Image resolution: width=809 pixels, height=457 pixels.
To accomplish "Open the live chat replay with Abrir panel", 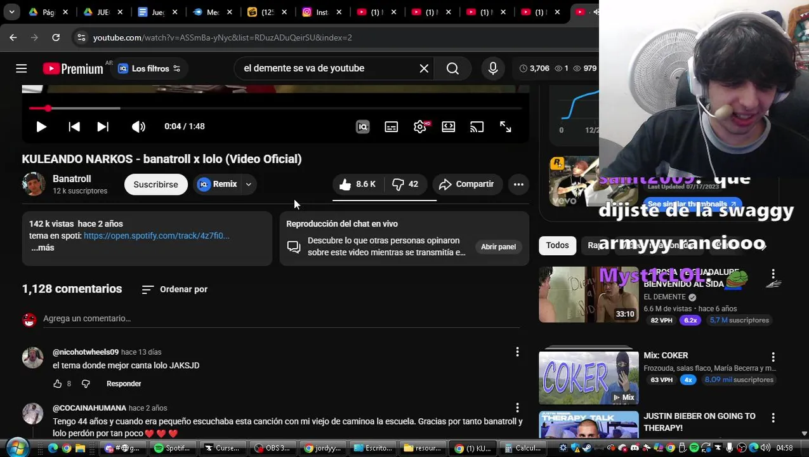I will (498, 247).
